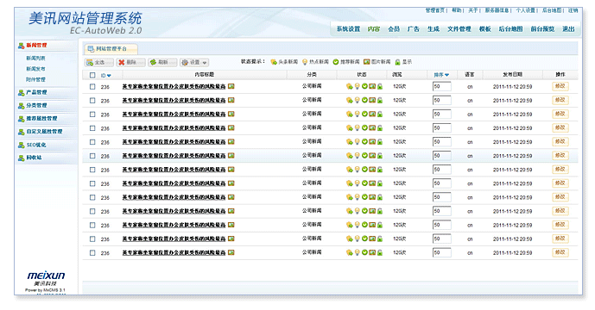Click first row's sort order field
Screen dimensions: 595x310
(441, 87)
